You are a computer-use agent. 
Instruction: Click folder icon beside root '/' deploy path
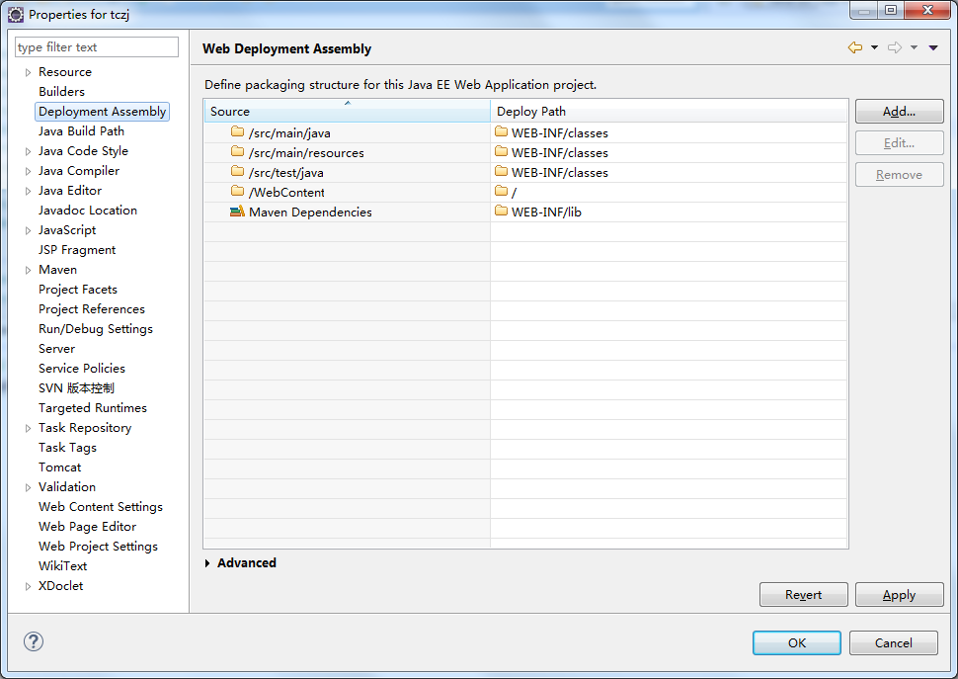pyautogui.click(x=501, y=191)
